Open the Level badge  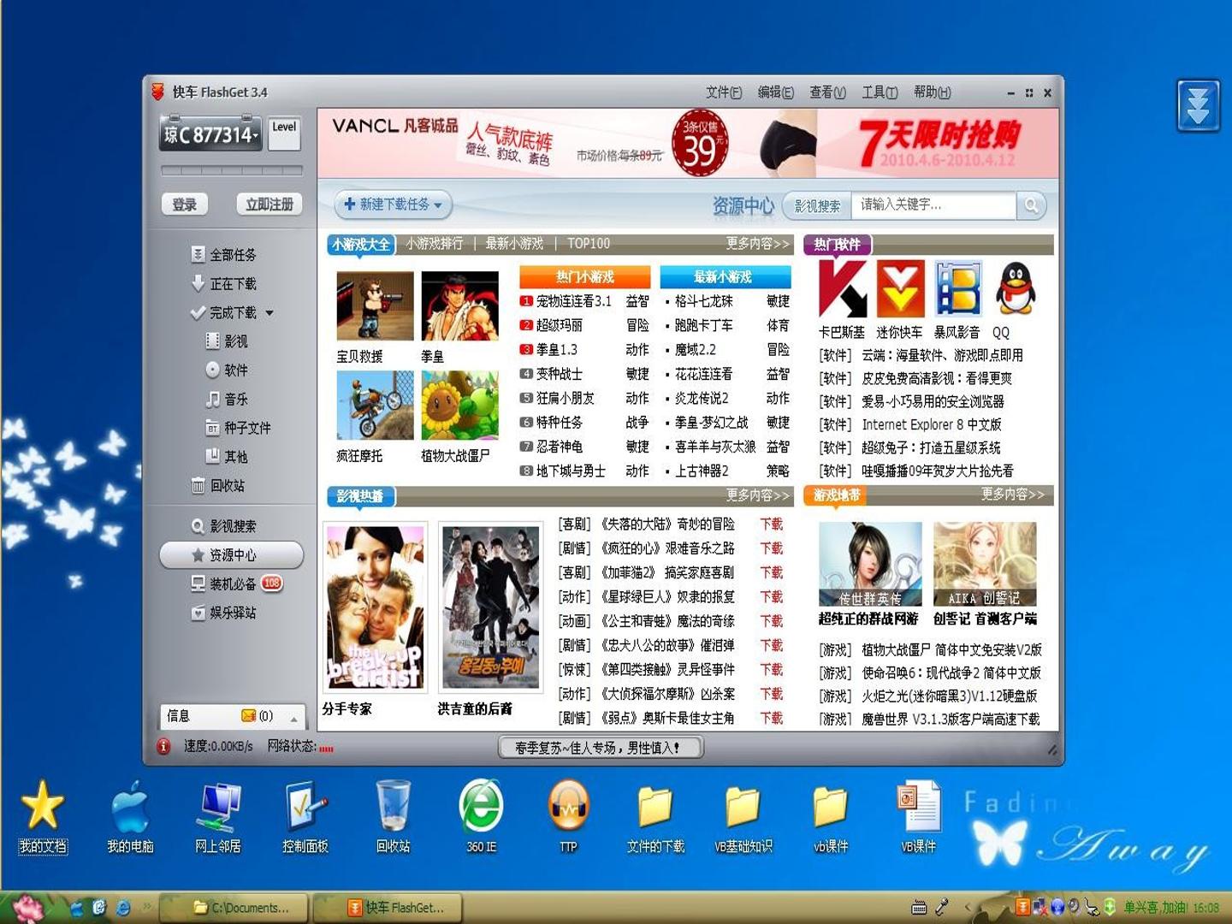pos(284,133)
